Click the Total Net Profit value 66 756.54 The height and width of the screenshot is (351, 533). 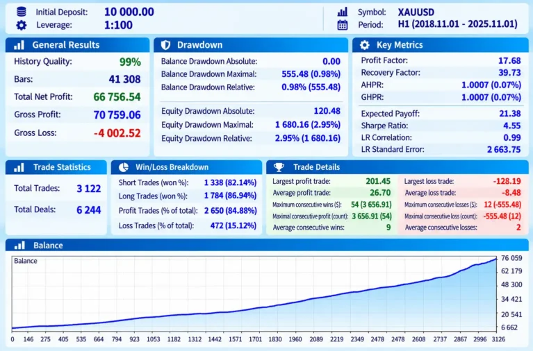tap(117, 97)
